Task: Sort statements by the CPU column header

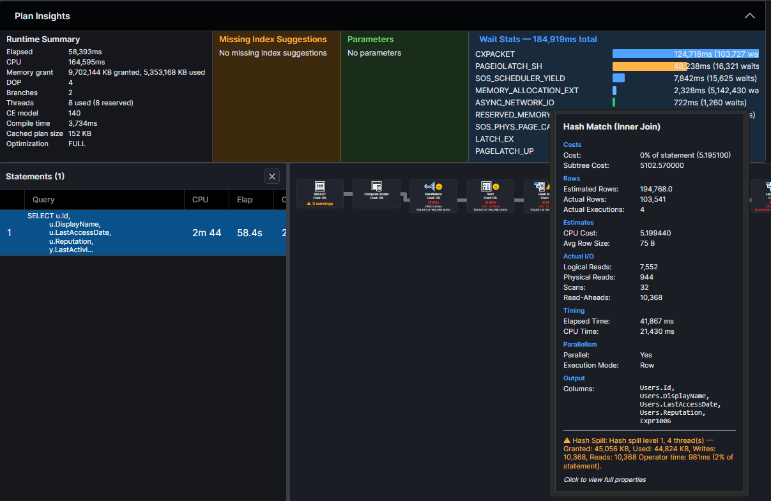Action: click(x=200, y=200)
